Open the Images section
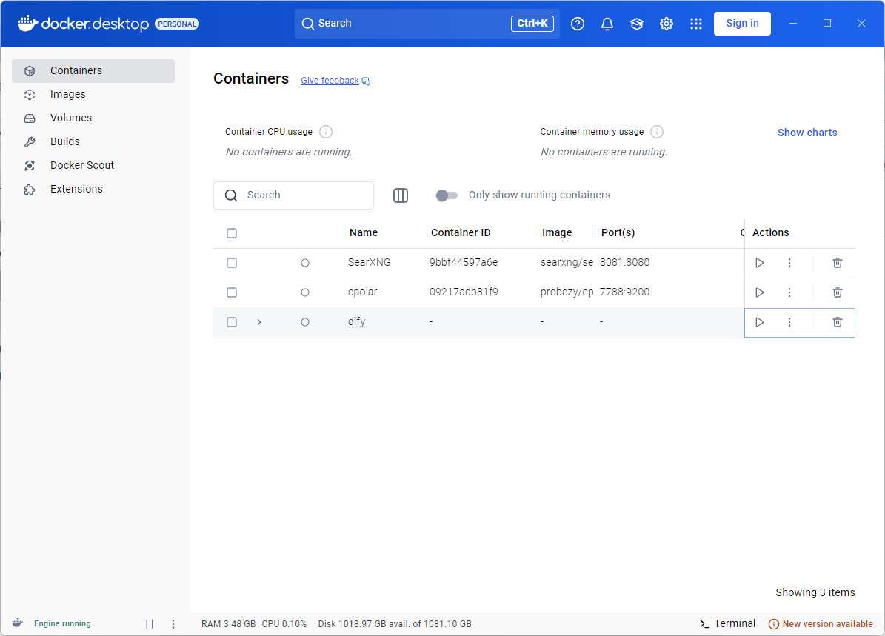The height and width of the screenshot is (636, 885). [93, 94]
